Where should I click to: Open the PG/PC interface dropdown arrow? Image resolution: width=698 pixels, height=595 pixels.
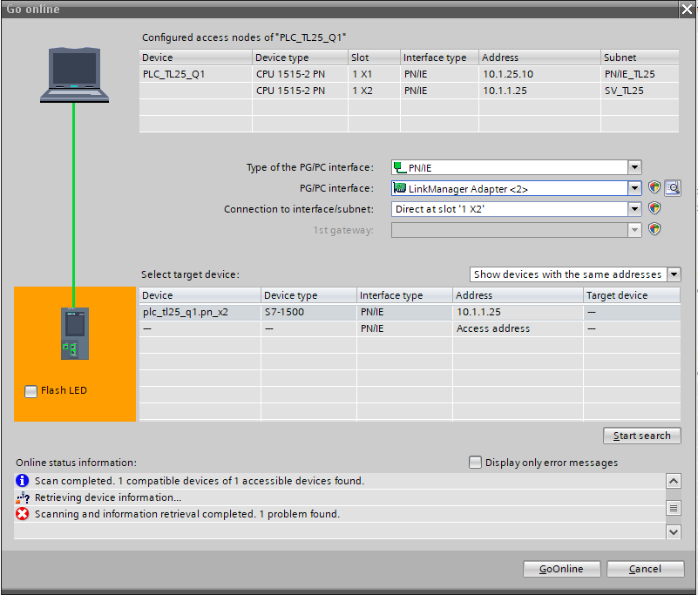coord(634,188)
